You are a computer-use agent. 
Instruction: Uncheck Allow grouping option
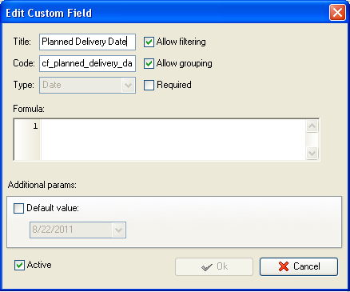(x=149, y=63)
